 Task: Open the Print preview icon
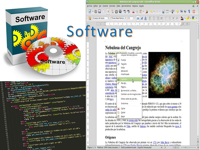(x=120, y=11)
